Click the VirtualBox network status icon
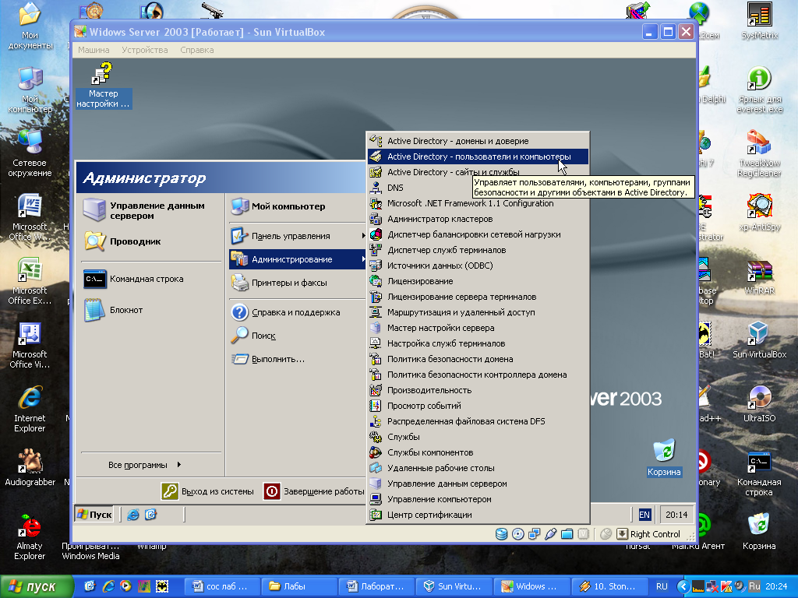Screen dimensions: 798x598 [x=534, y=534]
